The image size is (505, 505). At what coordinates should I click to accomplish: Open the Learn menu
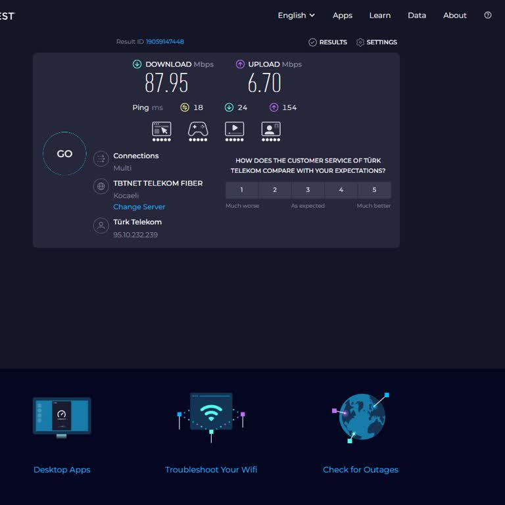[379, 15]
